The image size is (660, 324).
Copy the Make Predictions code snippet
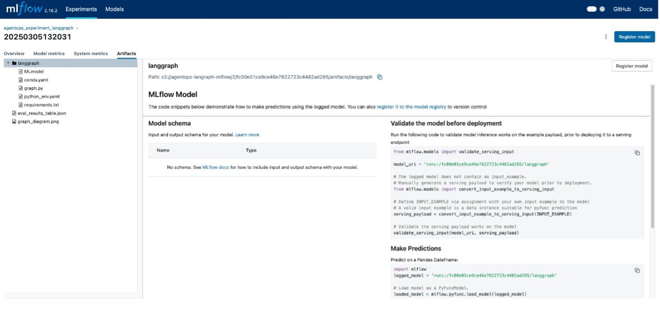coord(637,270)
